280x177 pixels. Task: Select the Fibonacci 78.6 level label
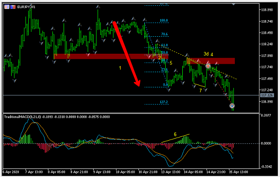164,34
